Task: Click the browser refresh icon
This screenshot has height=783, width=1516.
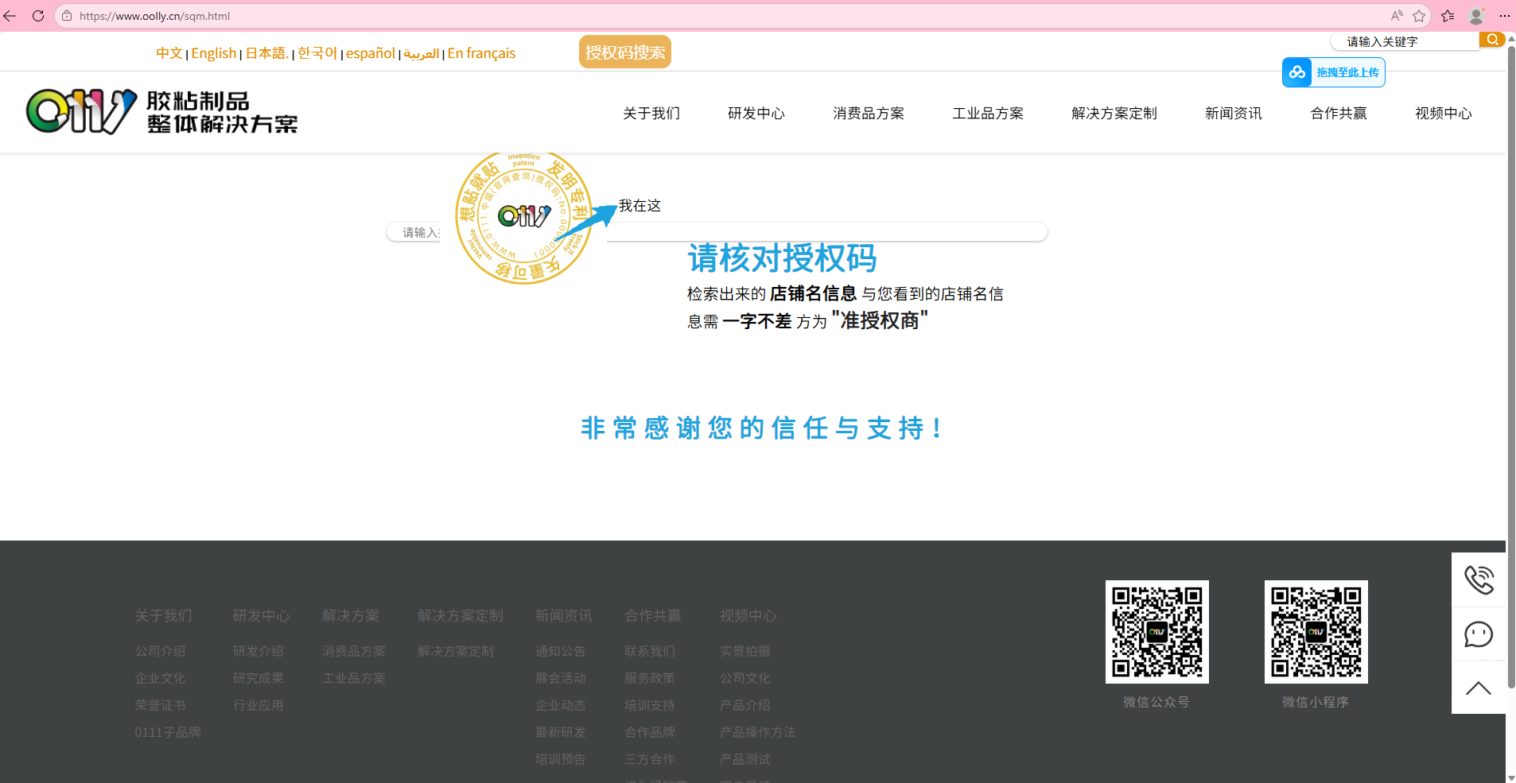Action: [38, 16]
